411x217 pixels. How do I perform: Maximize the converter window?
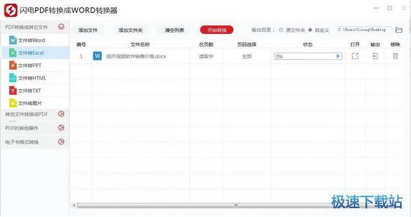390,8
